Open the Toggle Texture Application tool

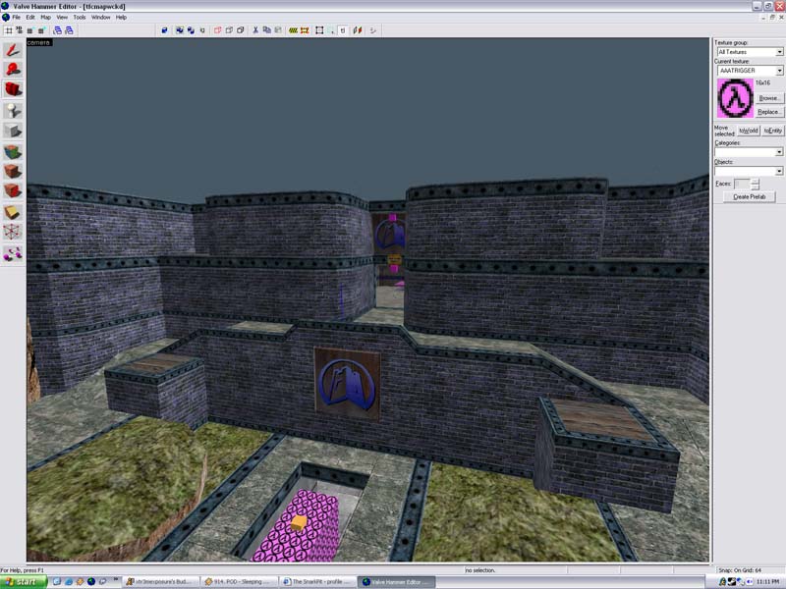[x=13, y=152]
